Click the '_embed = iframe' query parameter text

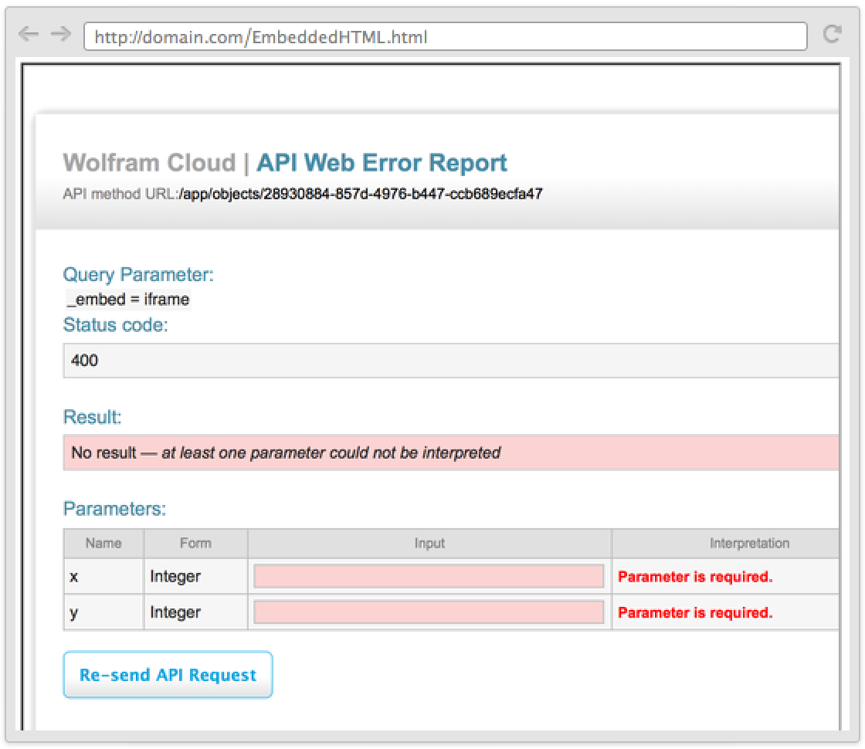tap(127, 300)
